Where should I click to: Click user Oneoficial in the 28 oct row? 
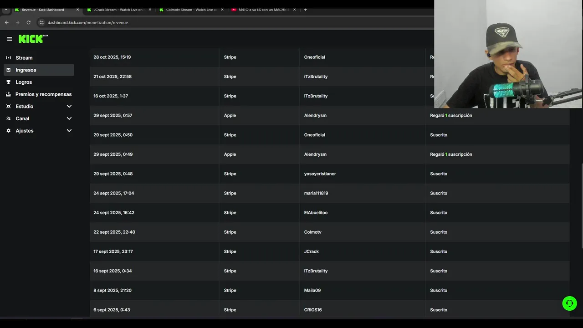[314, 57]
